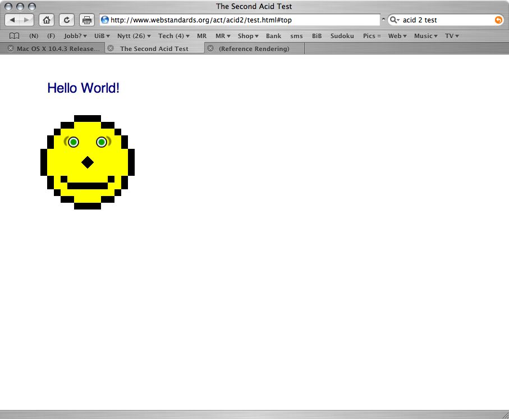Image resolution: width=509 pixels, height=419 pixels.
Task: Open the search magnifier menu
Action: [395, 20]
